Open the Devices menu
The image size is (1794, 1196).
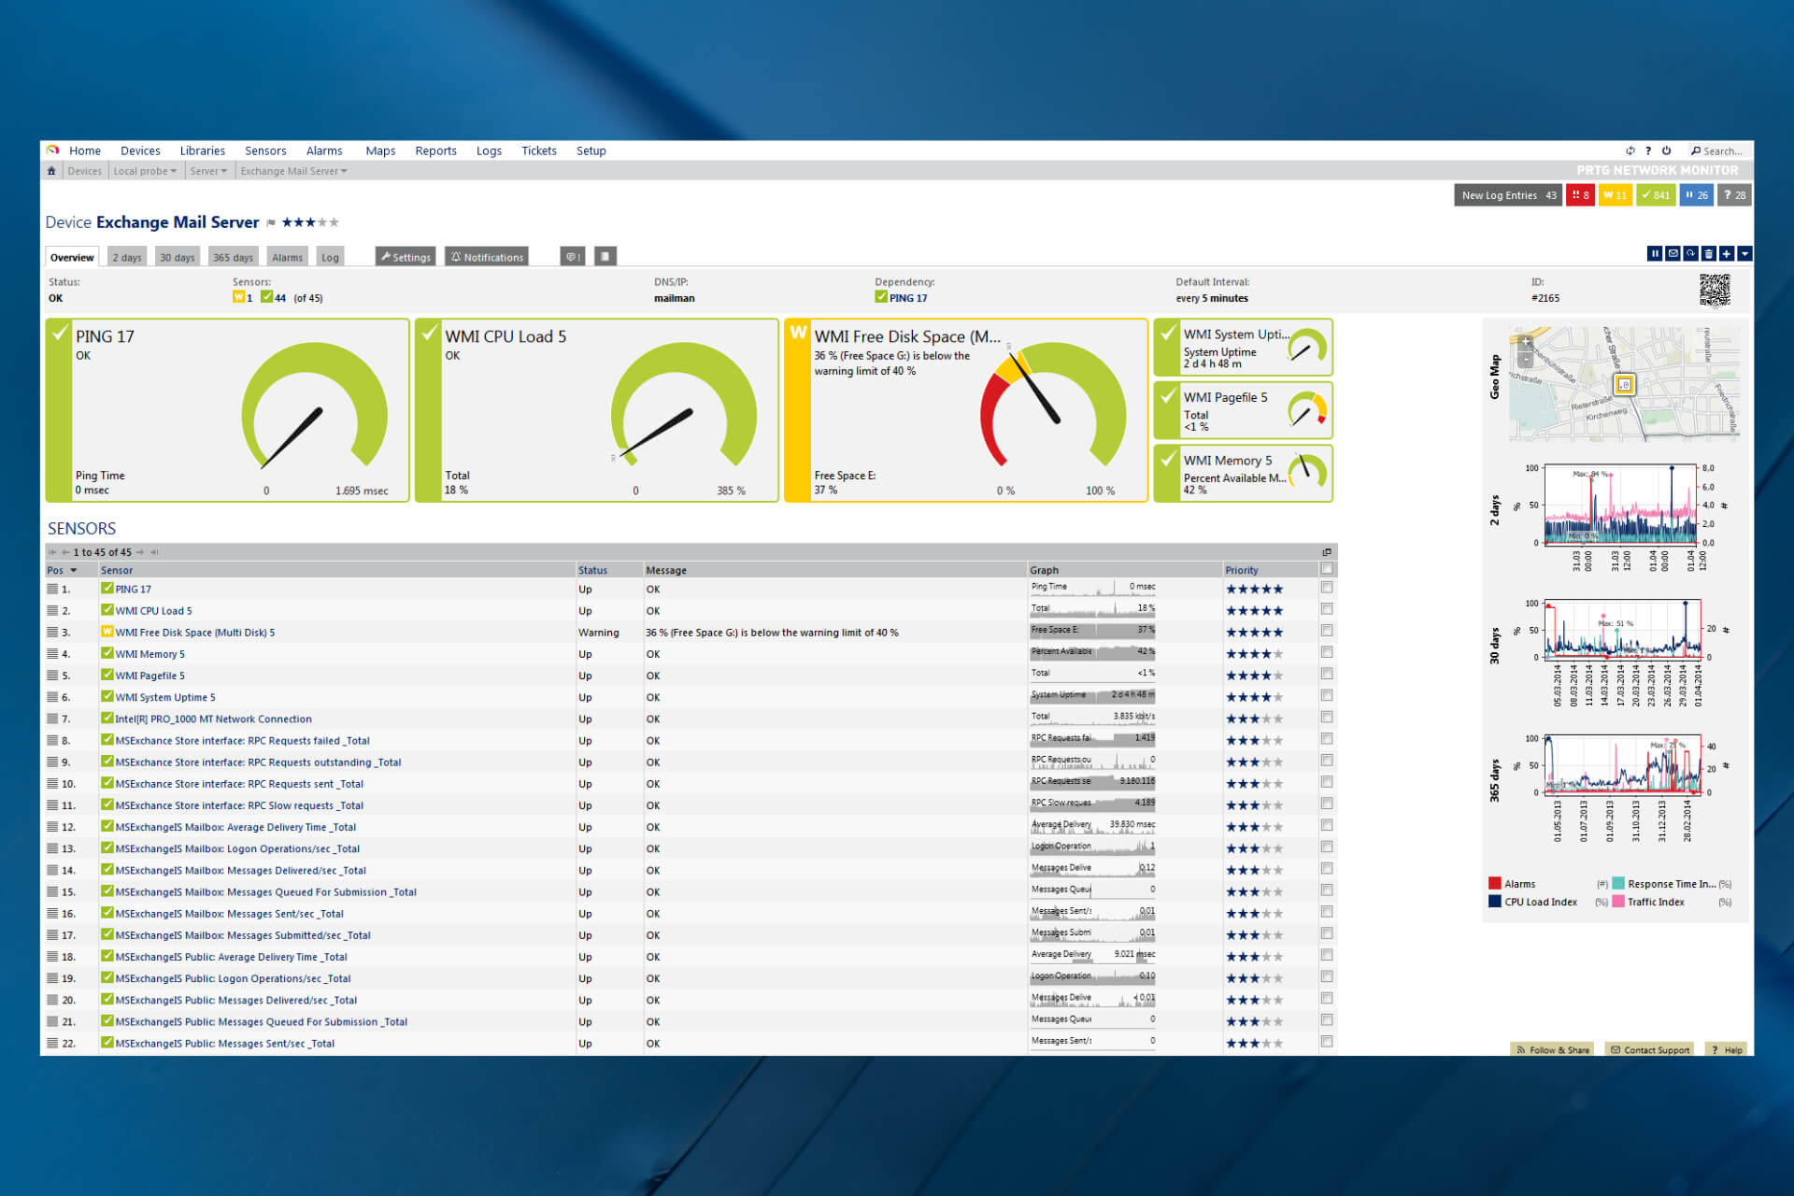pos(140,150)
